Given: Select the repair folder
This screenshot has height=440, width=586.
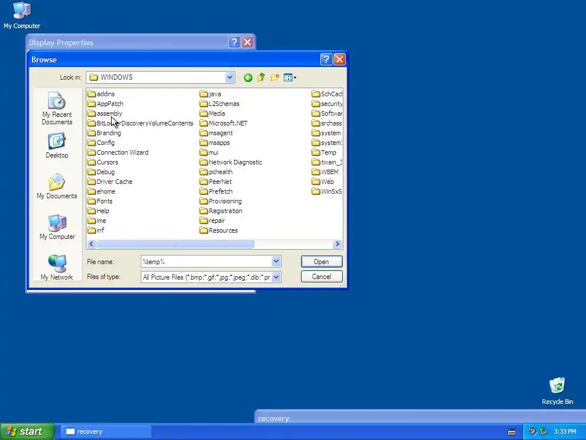Looking at the screenshot, I should 213,221.
